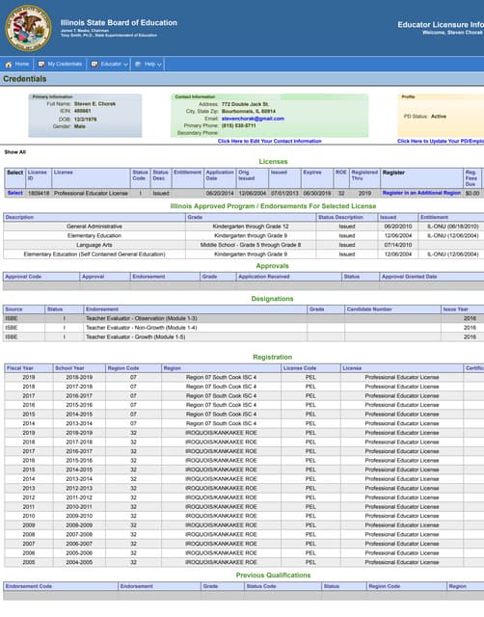484x617 pixels.
Task: Click Elementary Education (Self Contained General Education)
Action: [94, 255]
